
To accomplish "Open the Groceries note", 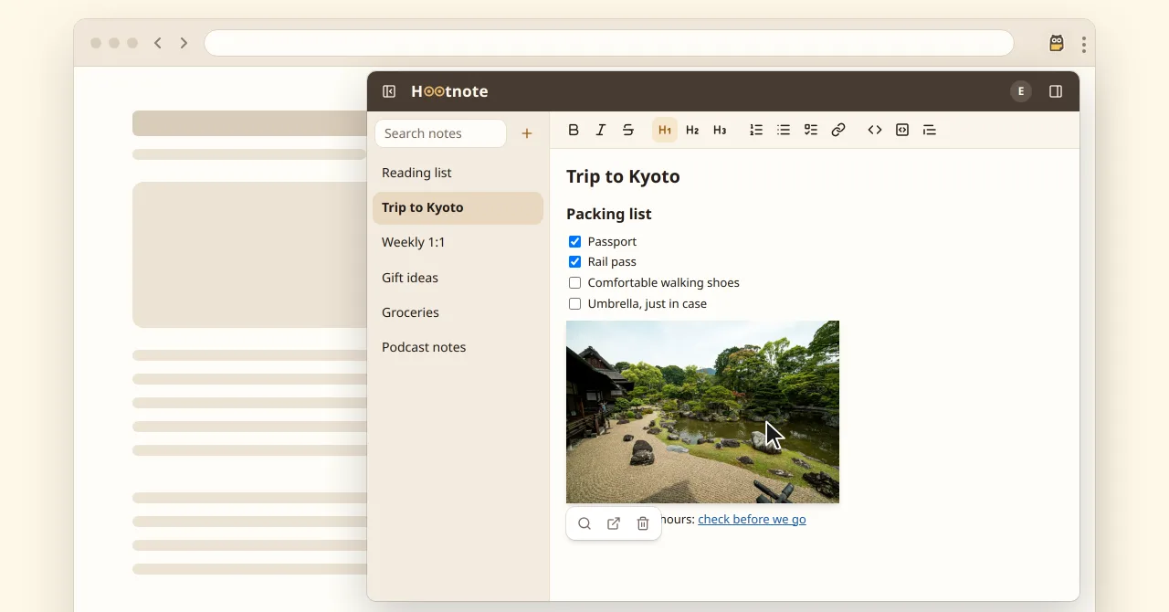I will (x=458, y=312).
